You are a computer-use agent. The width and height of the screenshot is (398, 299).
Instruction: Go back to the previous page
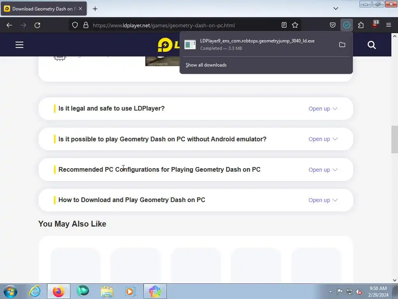9,25
